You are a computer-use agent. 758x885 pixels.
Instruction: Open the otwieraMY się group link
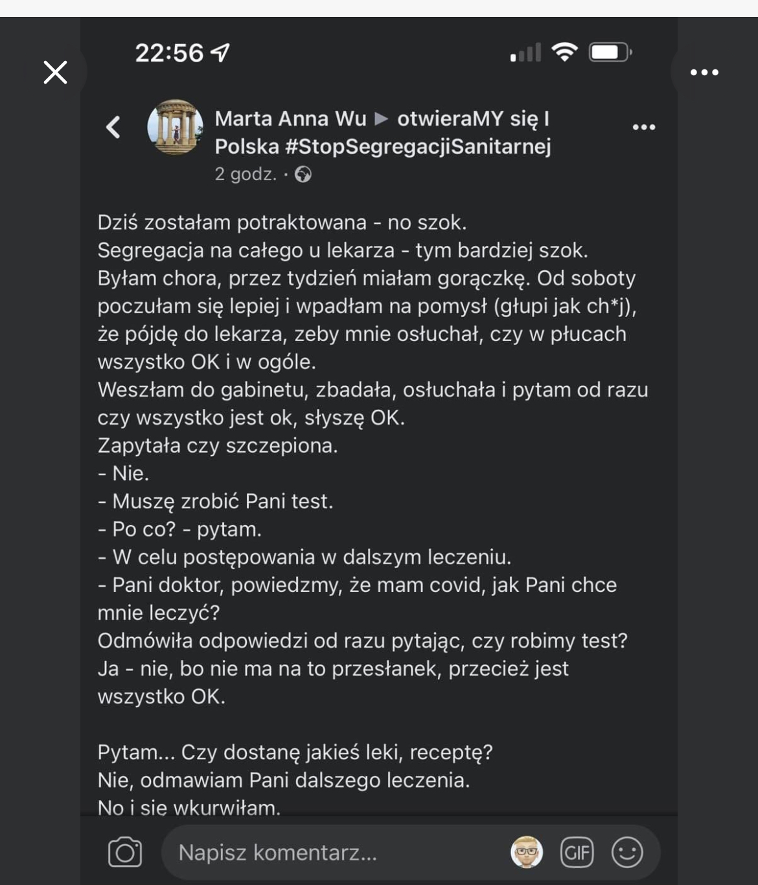click(473, 119)
